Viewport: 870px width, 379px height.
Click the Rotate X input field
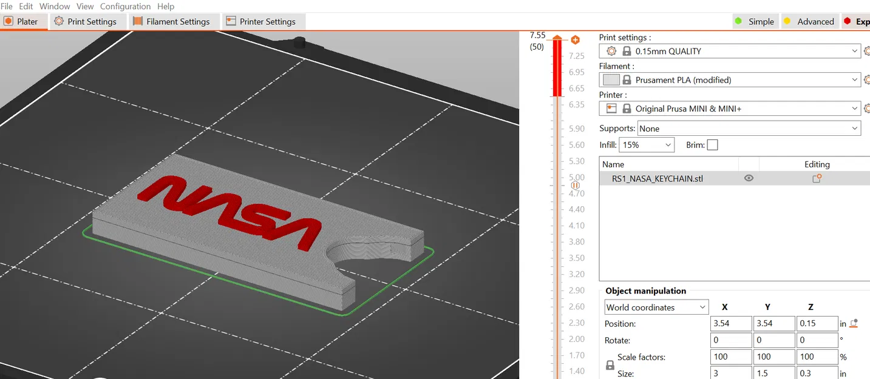pos(731,340)
